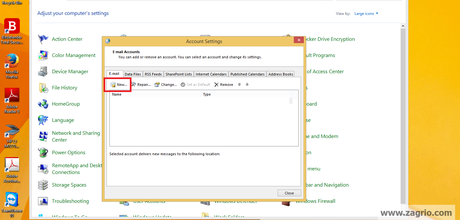Click the Windows Firewall brick wall icon
The width and height of the screenshot is (460, 220).
click(x=286, y=202)
